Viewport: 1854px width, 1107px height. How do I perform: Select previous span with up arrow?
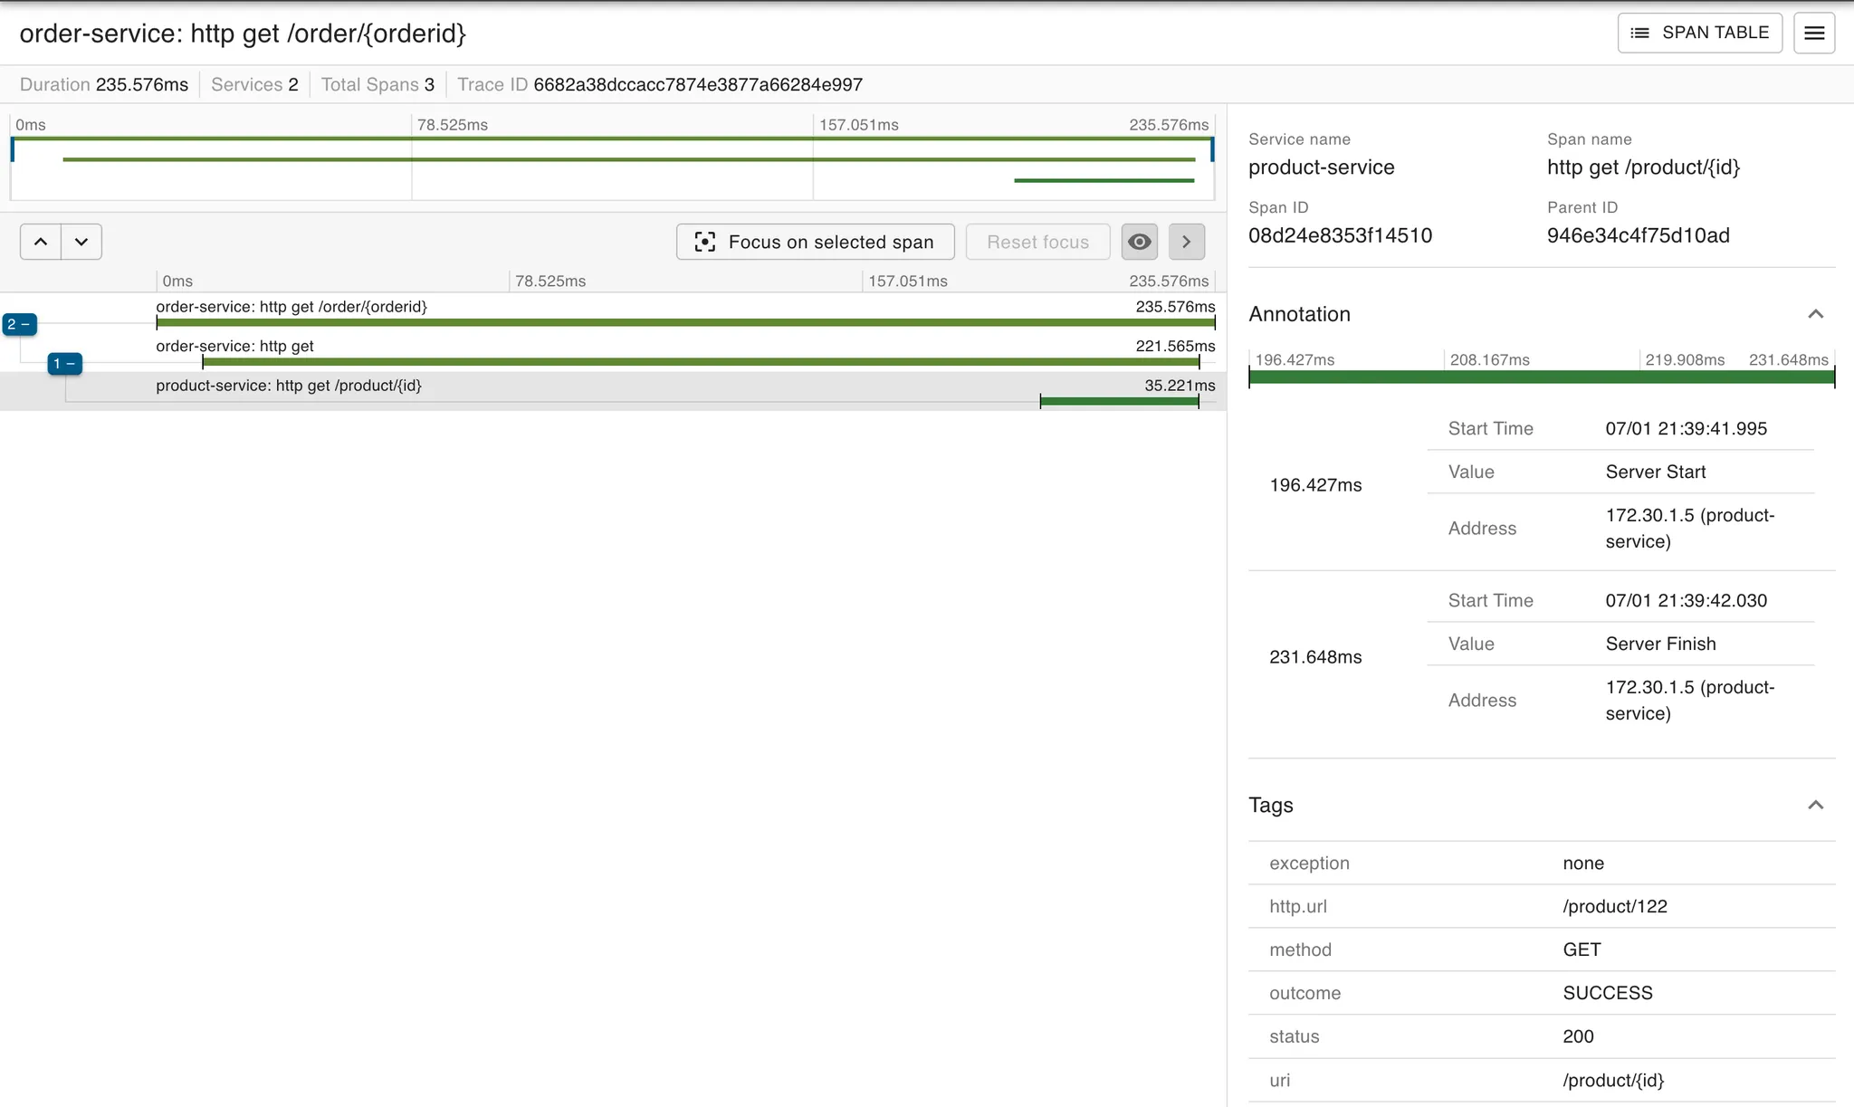click(x=41, y=242)
